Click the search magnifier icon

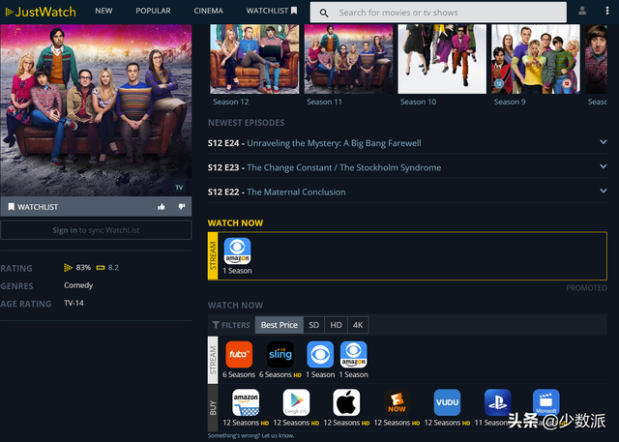pyautogui.click(x=324, y=13)
